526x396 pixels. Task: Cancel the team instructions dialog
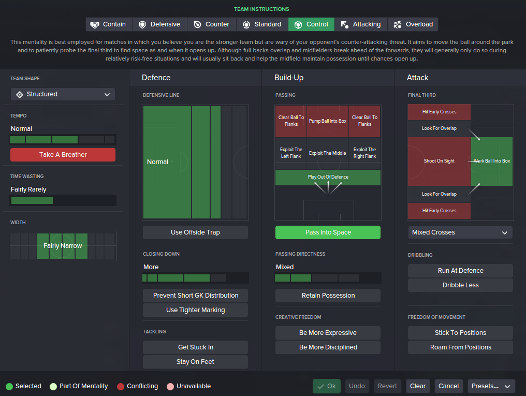[448, 386]
